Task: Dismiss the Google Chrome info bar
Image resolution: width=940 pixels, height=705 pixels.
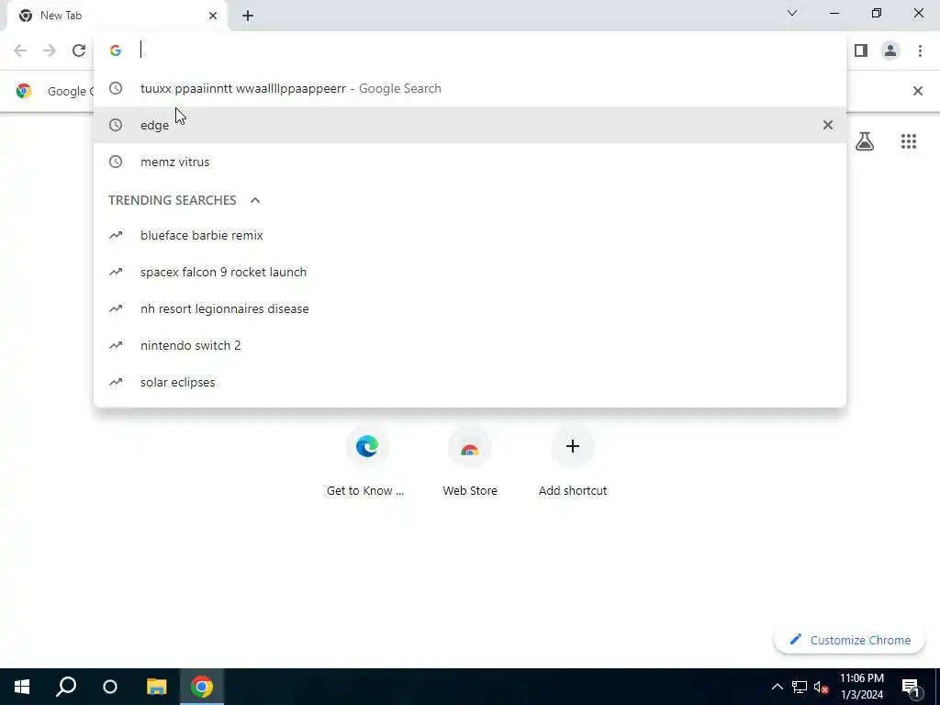Action: click(x=917, y=91)
